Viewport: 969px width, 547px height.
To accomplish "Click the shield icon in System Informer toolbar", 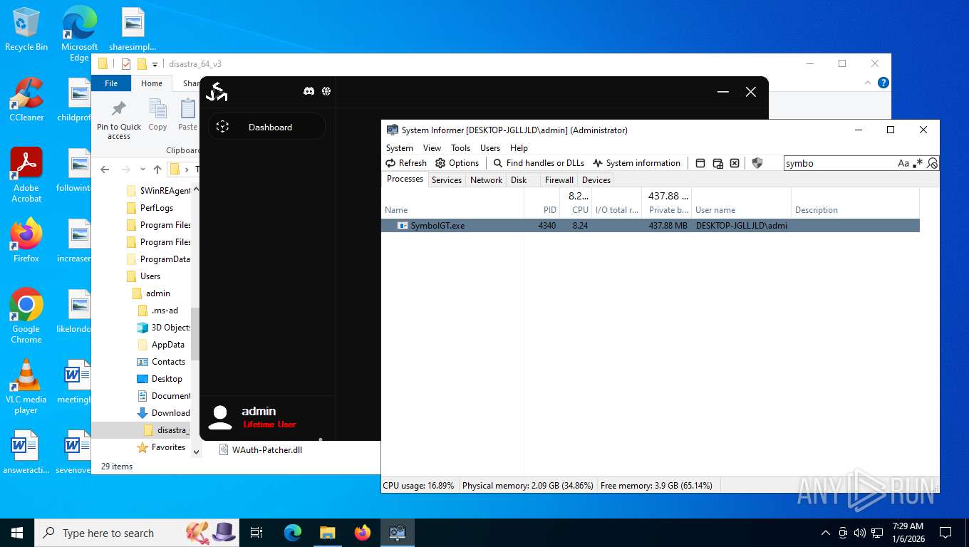I will point(757,163).
